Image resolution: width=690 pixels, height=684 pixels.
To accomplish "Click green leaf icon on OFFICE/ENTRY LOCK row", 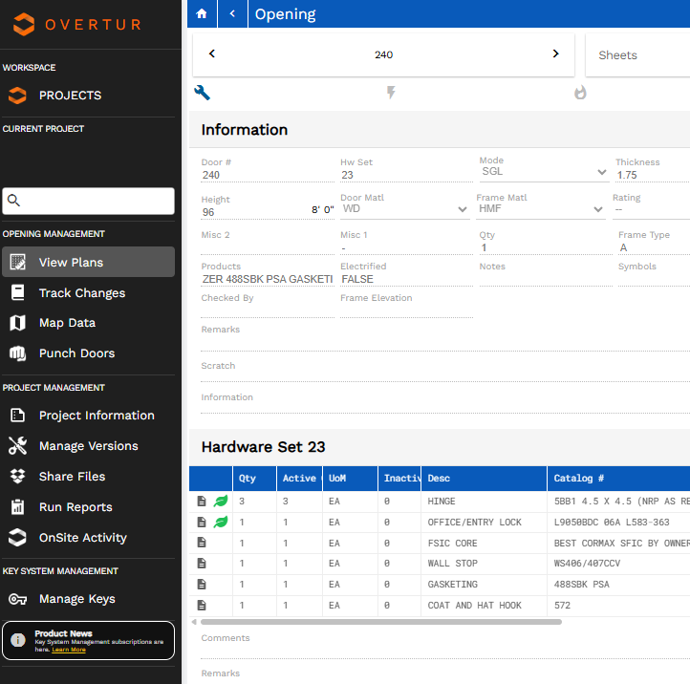I will click(221, 523).
